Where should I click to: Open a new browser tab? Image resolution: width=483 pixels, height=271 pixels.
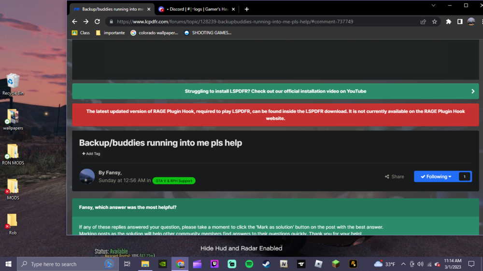(247, 9)
